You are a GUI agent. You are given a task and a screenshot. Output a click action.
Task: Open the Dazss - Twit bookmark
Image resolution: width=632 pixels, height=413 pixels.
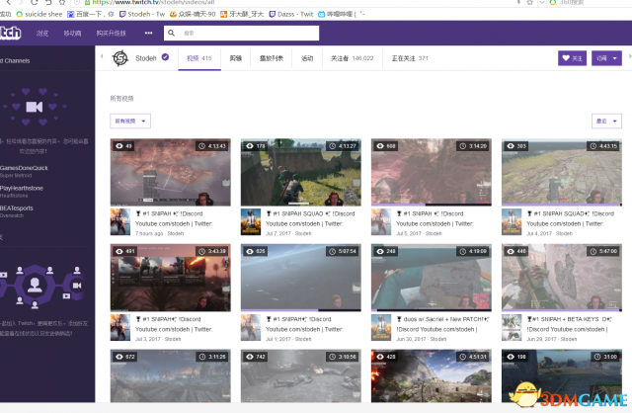point(291,14)
